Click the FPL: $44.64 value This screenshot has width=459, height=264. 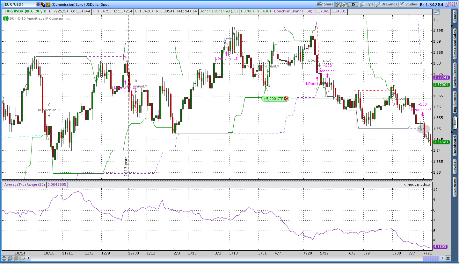coord(187,11)
